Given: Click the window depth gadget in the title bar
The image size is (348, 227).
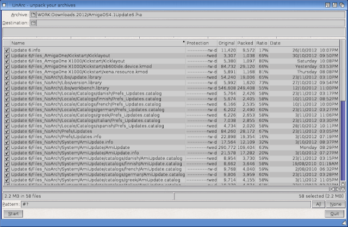Looking at the screenshot, I should pyautogui.click(x=343, y=4).
